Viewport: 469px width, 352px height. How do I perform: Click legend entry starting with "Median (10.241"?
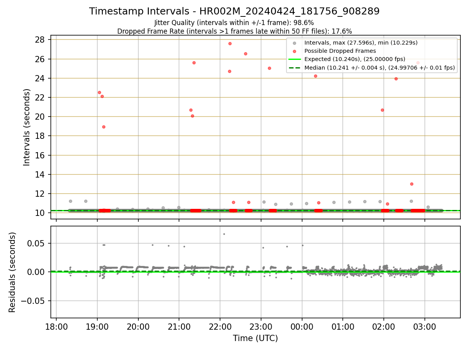379,68
